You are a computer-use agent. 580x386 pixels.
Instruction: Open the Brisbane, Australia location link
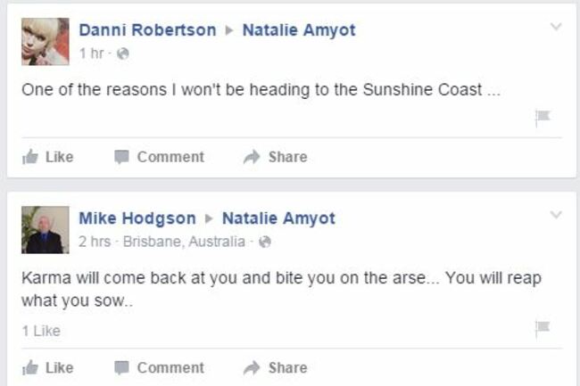184,242
